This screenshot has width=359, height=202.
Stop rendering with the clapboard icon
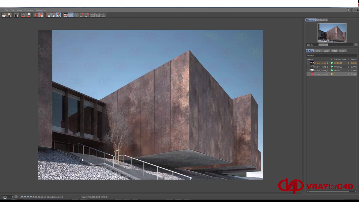[16, 15]
